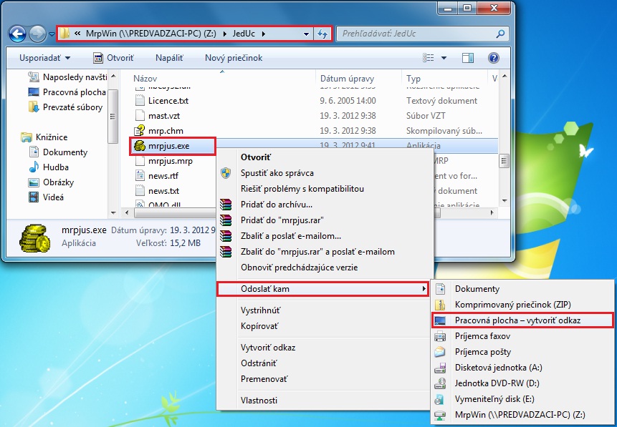Send to Disketová jednotka (A:)
The height and width of the screenshot is (427, 617).
(522, 368)
